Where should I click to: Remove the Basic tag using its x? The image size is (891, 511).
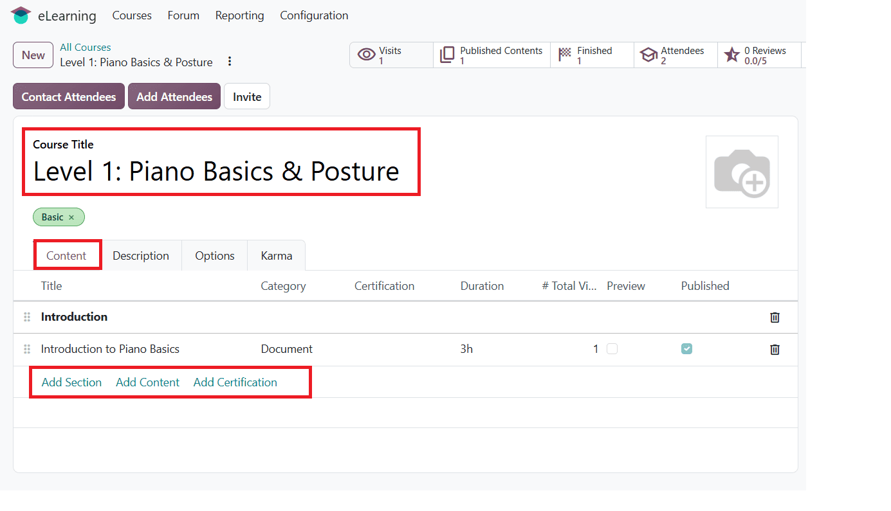click(71, 217)
